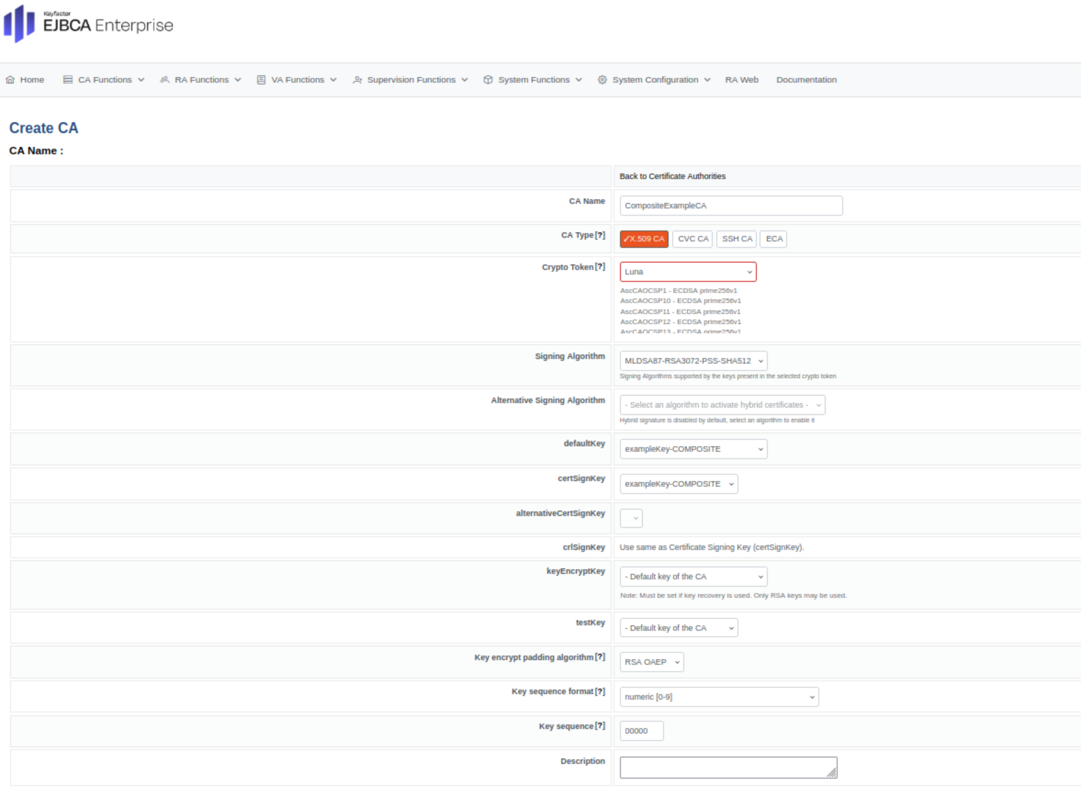Image resolution: width=1081 pixels, height=797 pixels.
Task: Click the Key sequence input field
Action: [641, 730]
